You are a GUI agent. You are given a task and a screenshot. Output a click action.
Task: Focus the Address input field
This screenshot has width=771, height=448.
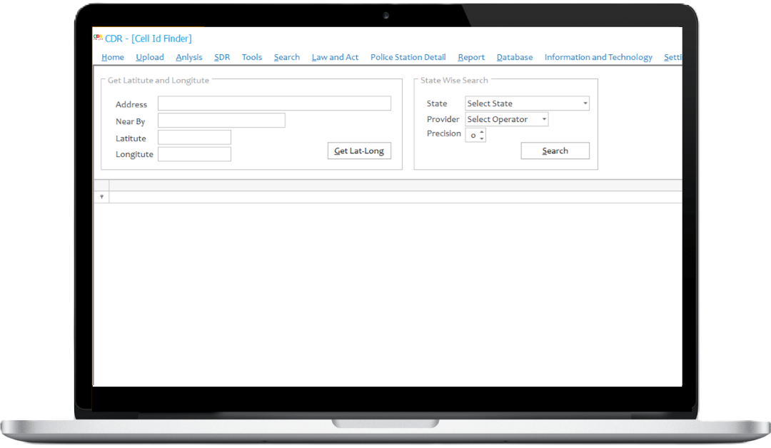274,103
